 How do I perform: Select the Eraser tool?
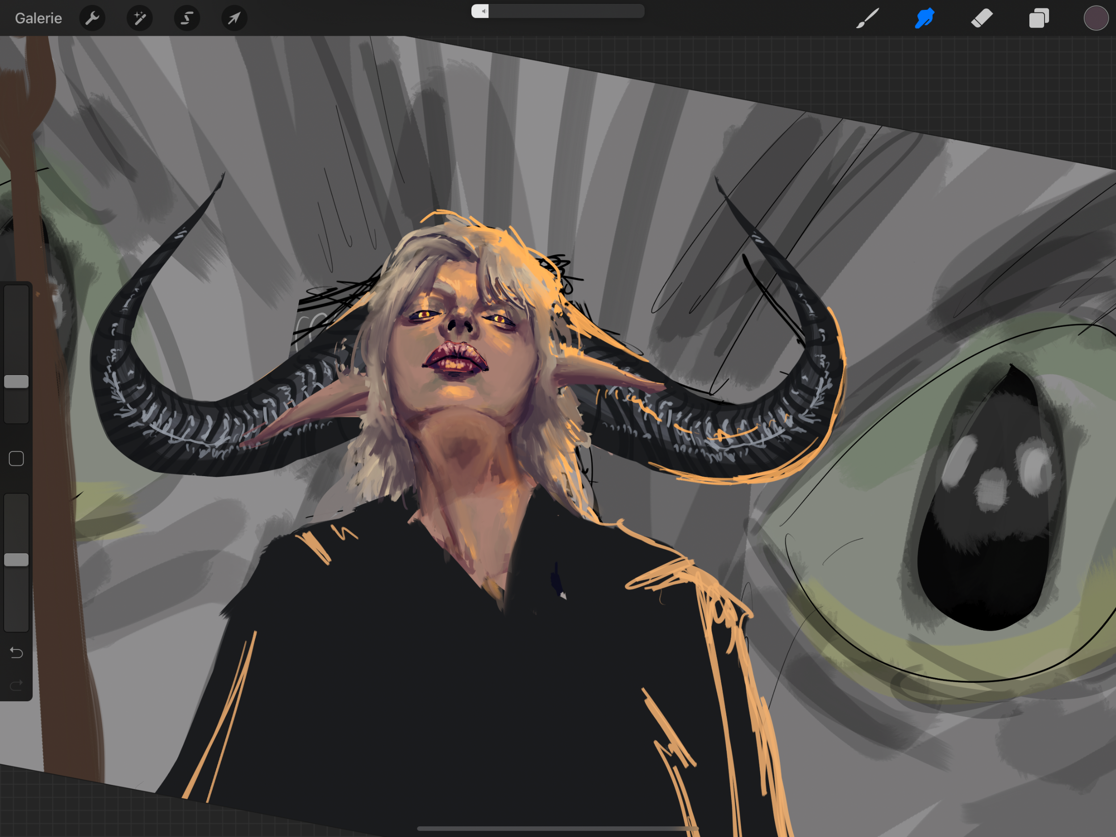[x=981, y=18]
